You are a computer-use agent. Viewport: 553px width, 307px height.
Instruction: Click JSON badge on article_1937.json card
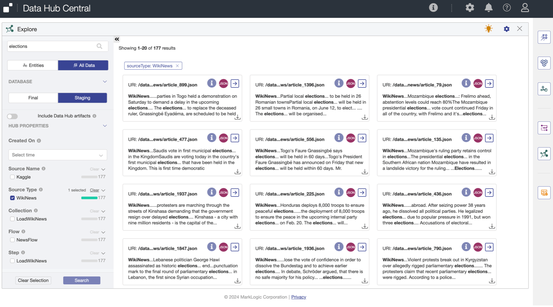(x=224, y=193)
